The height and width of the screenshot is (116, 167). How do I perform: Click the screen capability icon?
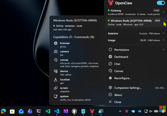(x=56, y=88)
